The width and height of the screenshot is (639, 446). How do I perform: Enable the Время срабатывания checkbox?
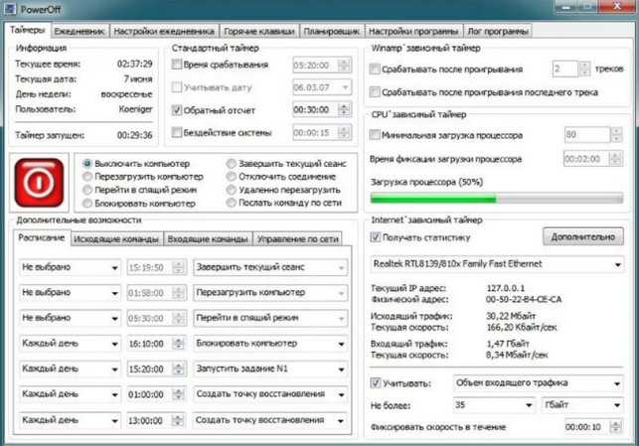tap(177, 65)
